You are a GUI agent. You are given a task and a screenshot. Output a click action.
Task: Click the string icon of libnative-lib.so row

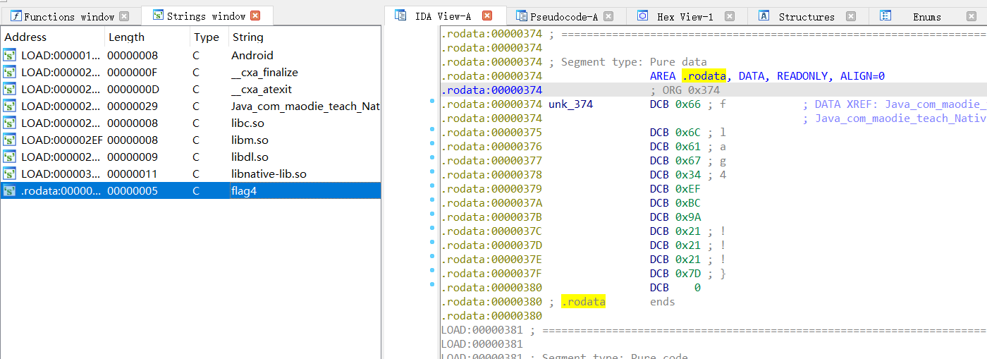(10, 174)
